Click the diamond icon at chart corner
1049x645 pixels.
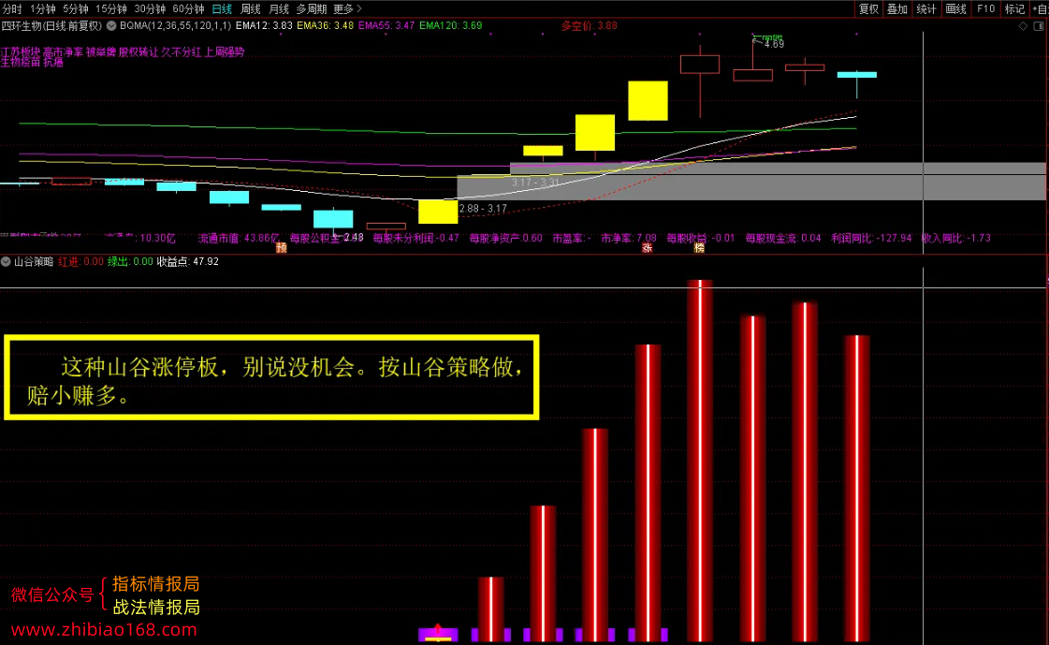coord(1023,26)
